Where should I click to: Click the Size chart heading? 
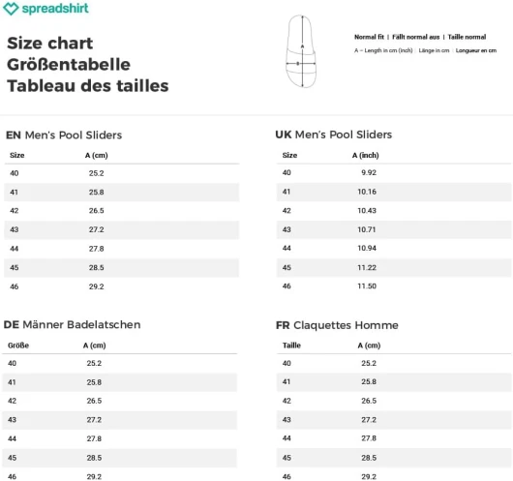[x=50, y=44]
